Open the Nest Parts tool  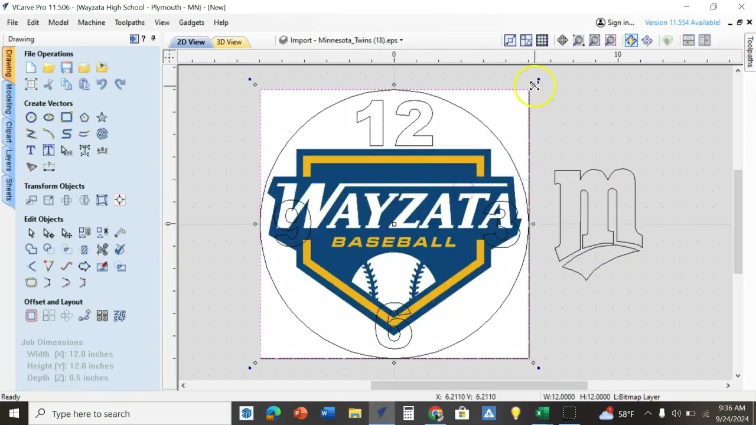coord(119,316)
